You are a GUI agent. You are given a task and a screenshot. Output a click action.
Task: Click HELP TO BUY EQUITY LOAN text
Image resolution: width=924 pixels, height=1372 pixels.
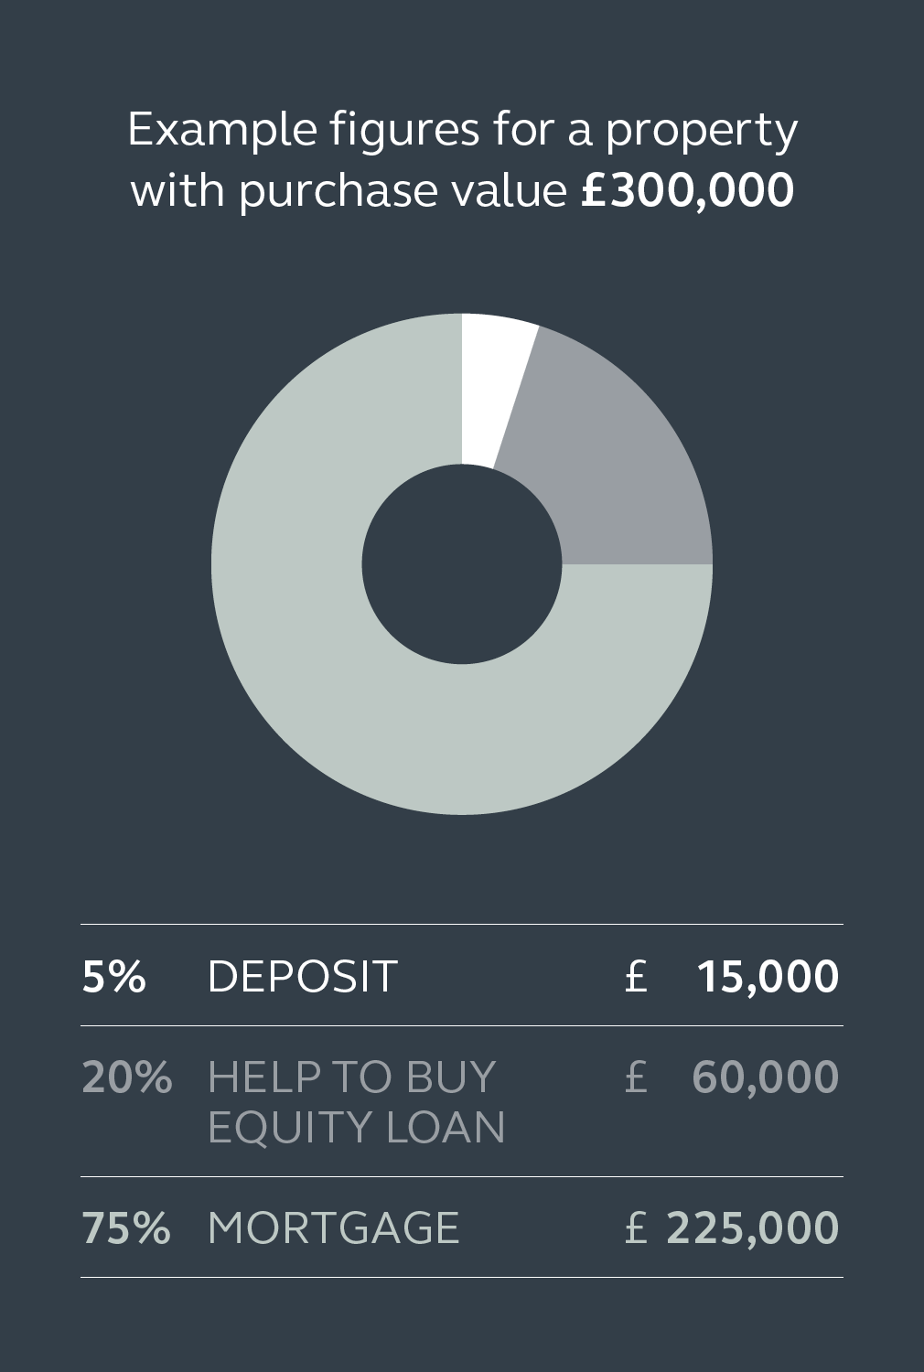point(357,1102)
